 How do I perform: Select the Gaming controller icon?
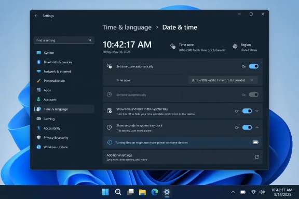point(39,119)
